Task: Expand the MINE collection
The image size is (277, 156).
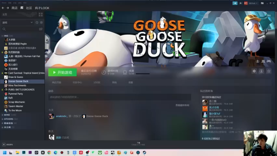Action: (2, 115)
